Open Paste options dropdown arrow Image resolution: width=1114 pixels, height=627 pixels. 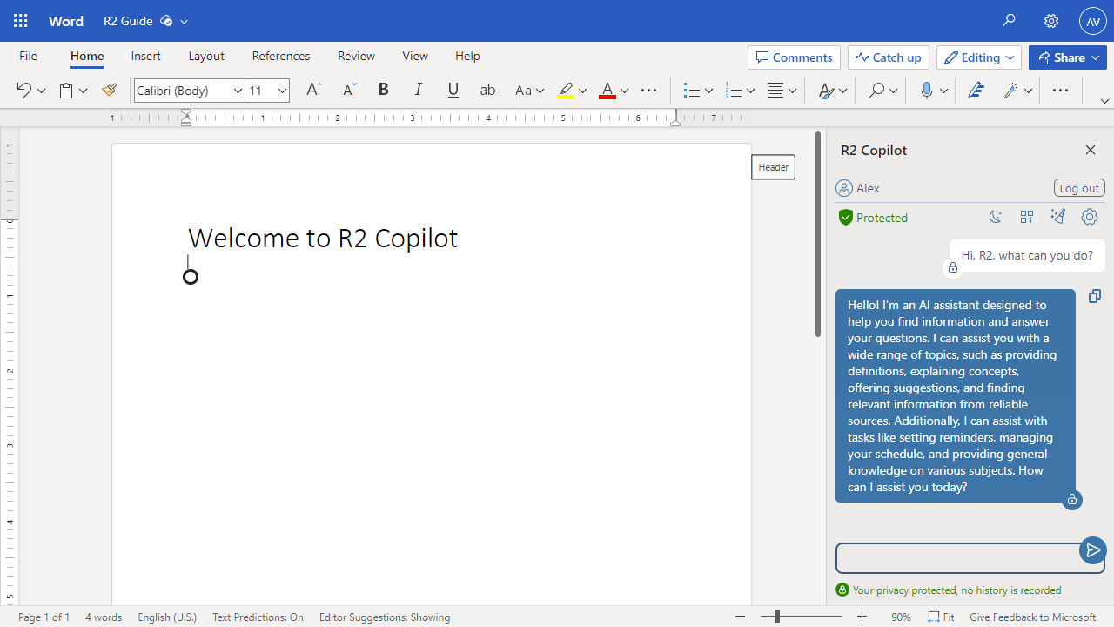tap(84, 91)
